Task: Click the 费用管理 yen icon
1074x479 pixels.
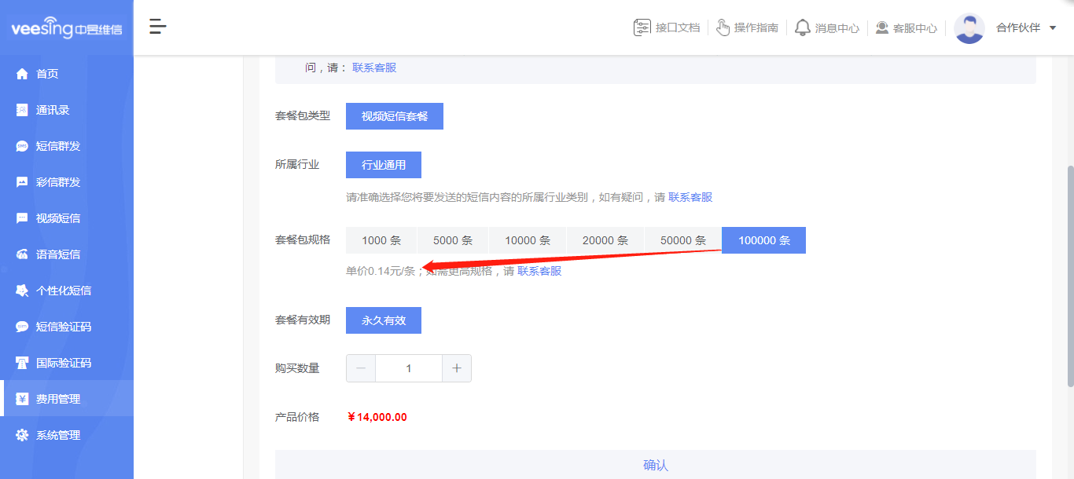Action: 22,399
